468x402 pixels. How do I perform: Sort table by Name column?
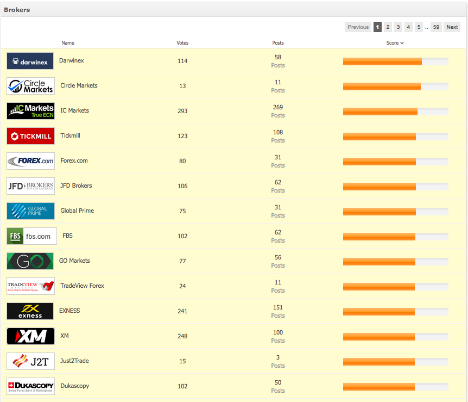(68, 43)
